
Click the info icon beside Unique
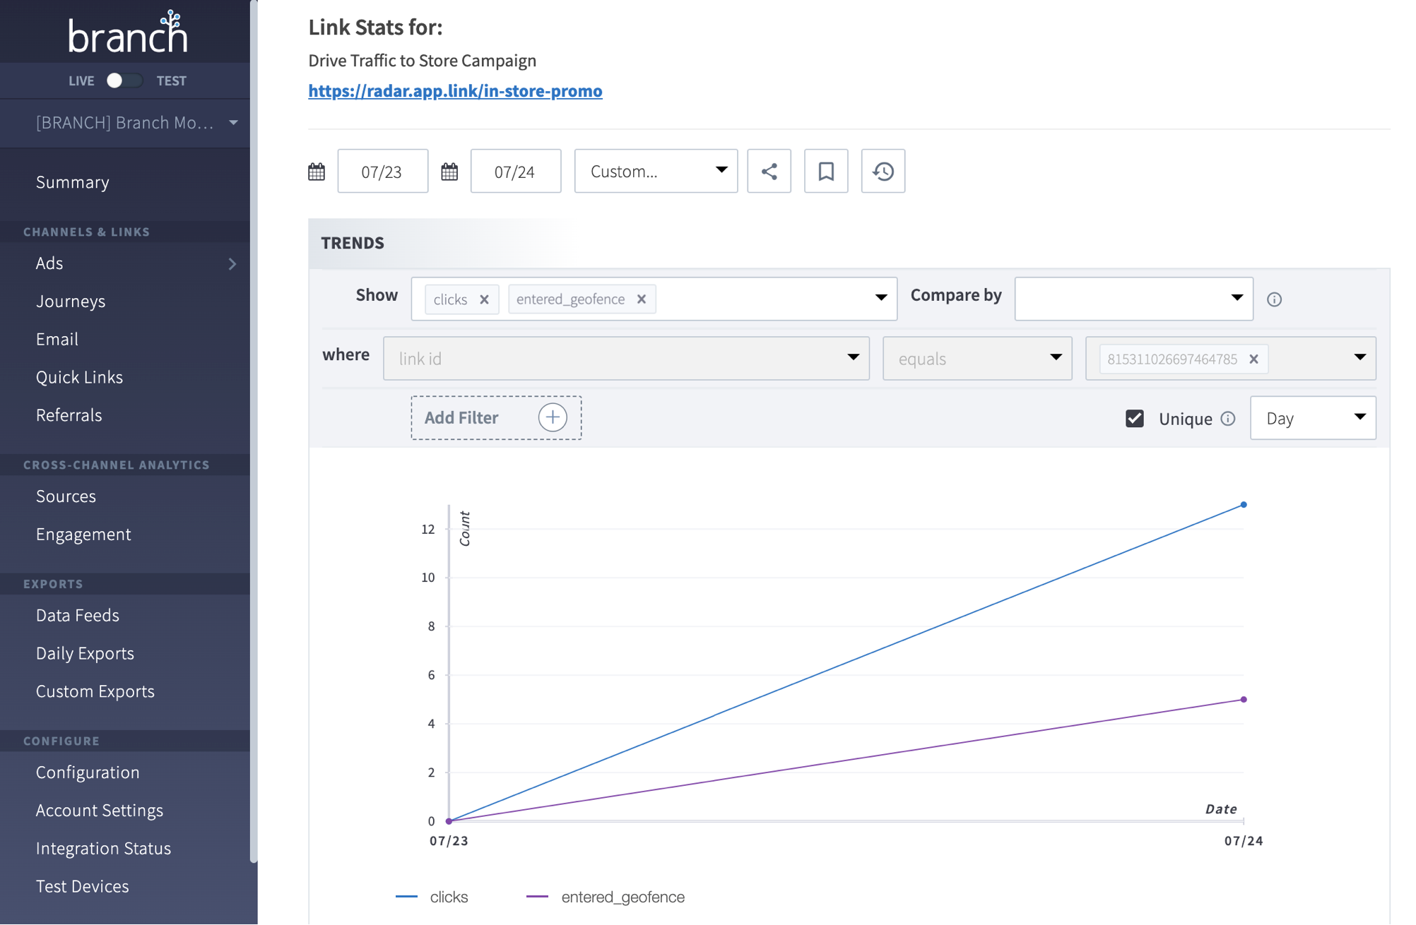1228,419
